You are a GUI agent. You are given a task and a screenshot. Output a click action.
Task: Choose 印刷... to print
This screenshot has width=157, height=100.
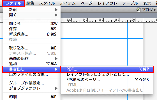point(32,97)
